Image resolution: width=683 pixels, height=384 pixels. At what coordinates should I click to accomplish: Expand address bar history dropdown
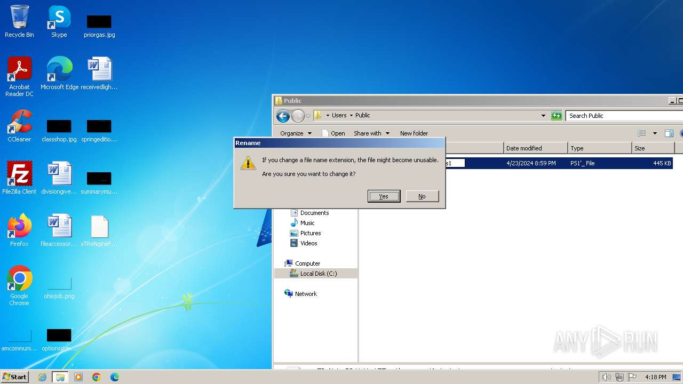pyautogui.click(x=543, y=116)
